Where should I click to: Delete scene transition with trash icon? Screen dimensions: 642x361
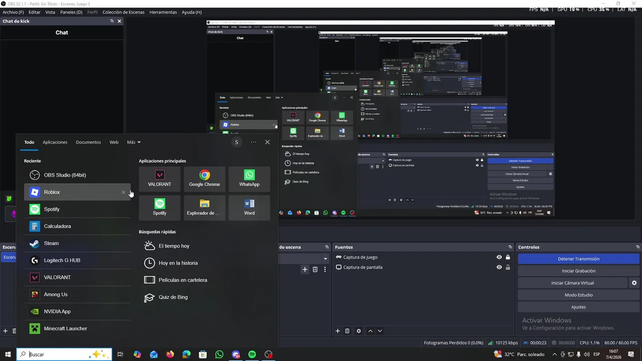[315, 269]
